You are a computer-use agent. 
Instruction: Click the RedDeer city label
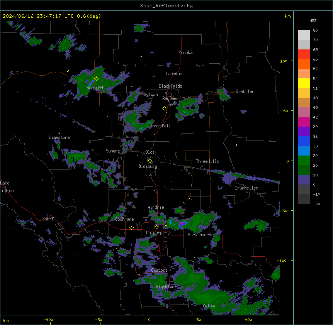170,98
